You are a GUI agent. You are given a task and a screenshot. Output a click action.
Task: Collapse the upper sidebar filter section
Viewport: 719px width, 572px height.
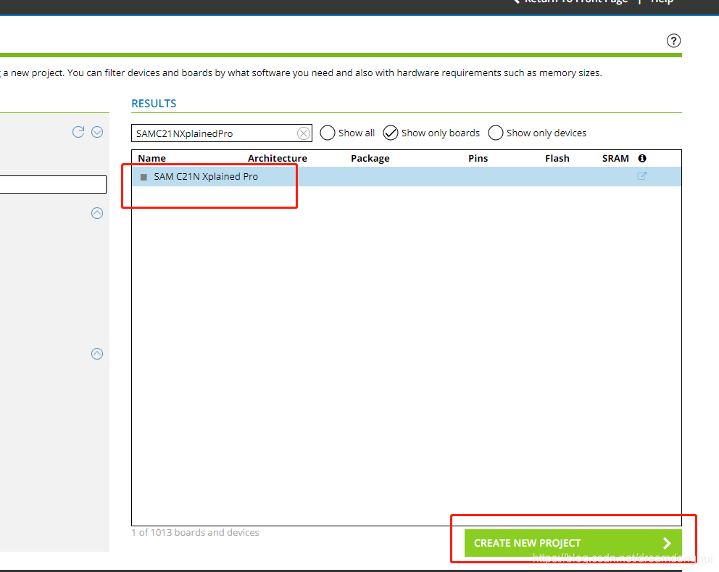(x=97, y=213)
